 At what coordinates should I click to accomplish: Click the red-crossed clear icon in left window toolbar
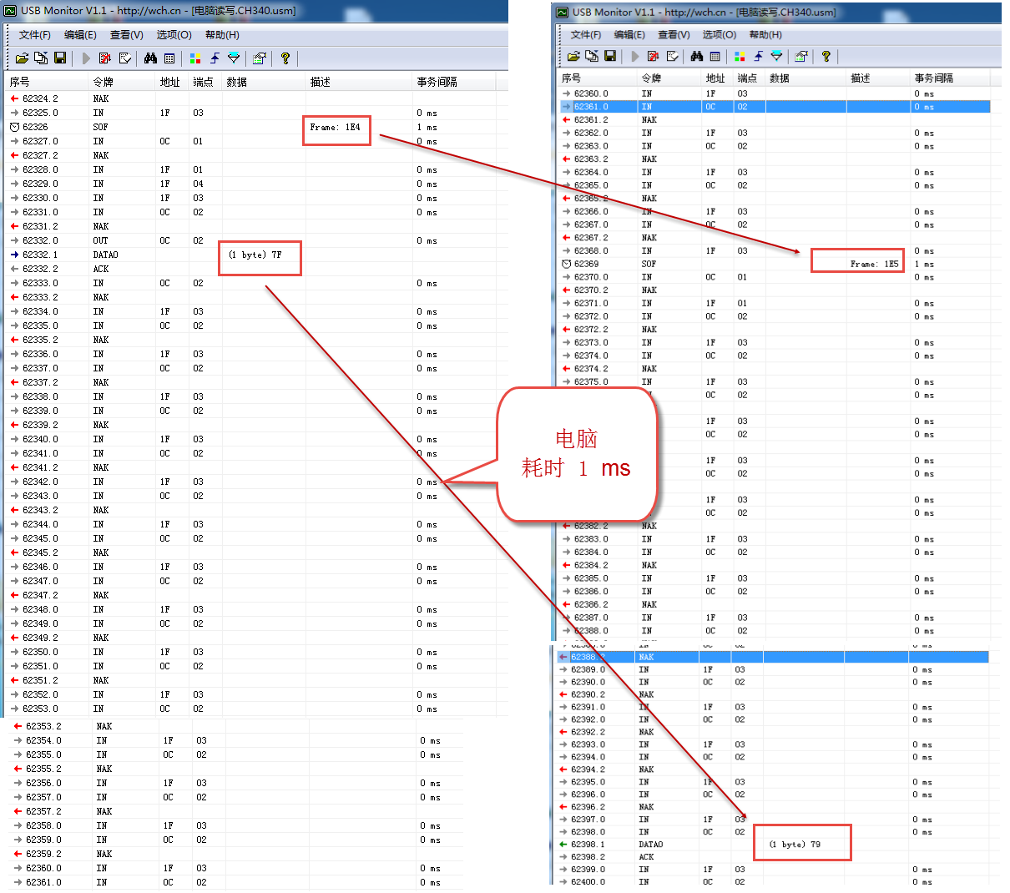coord(105,58)
